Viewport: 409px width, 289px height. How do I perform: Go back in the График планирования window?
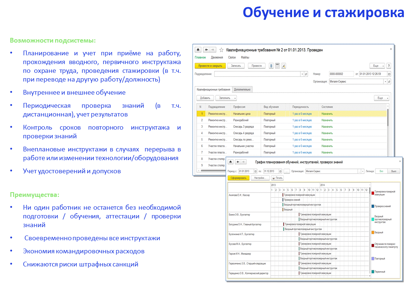click(x=238, y=162)
